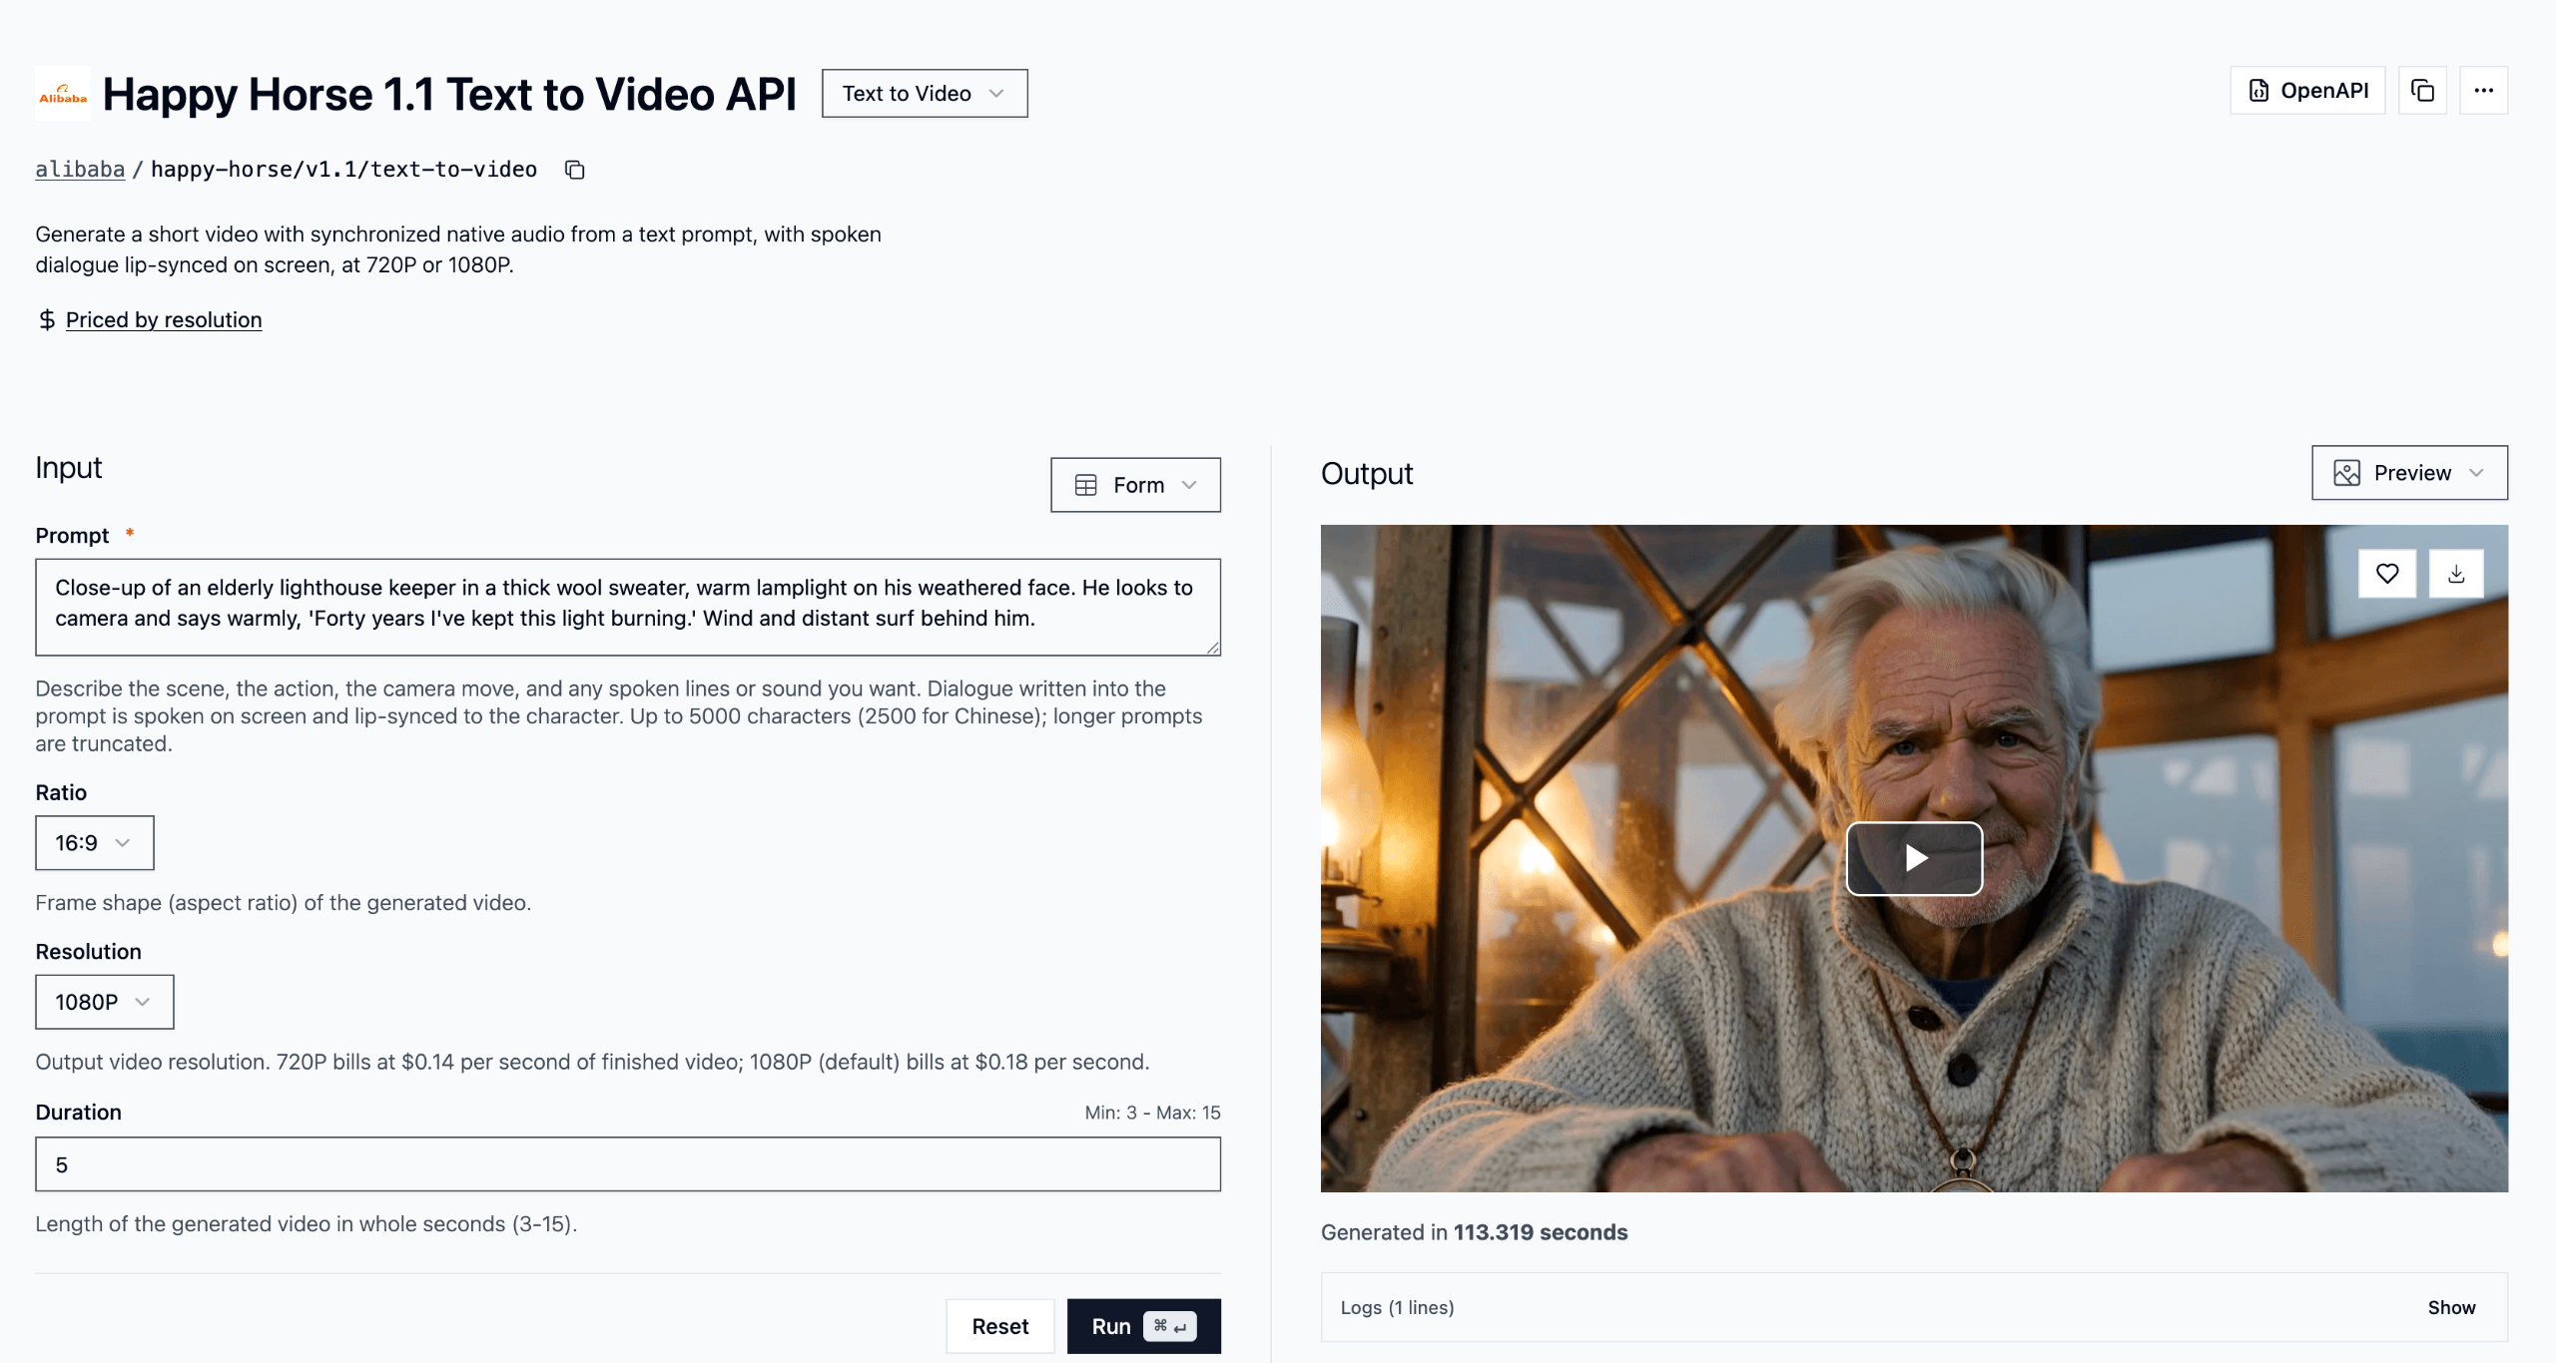Click the Duration input field
Image resolution: width=2556 pixels, height=1363 pixels.
pos(628,1164)
